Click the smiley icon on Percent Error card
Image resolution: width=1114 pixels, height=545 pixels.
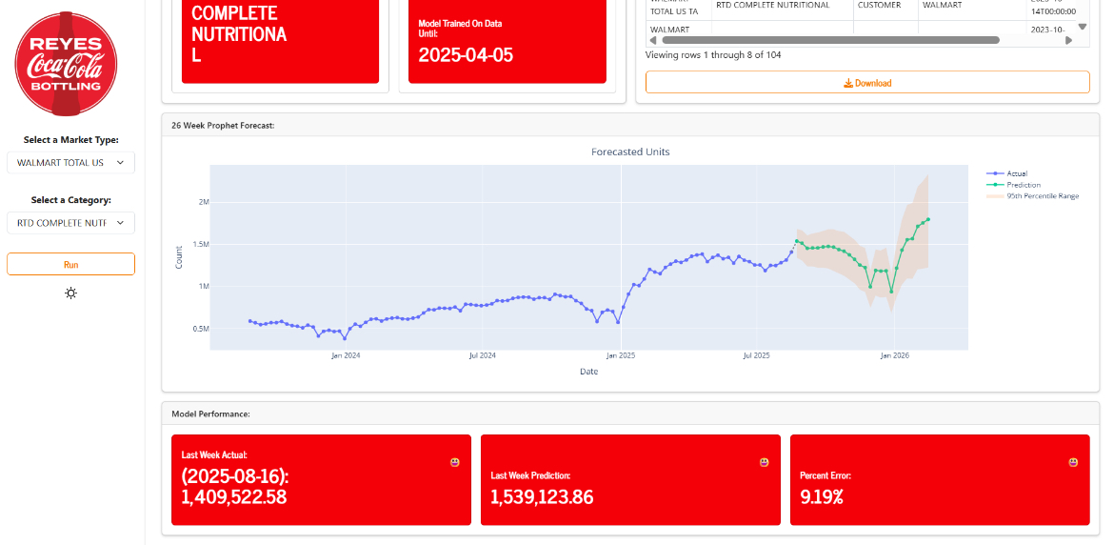[x=1073, y=462]
